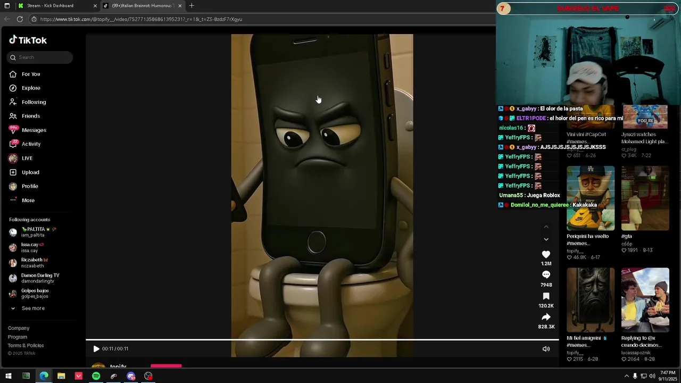Open the #gta video thumbnail

[645, 198]
